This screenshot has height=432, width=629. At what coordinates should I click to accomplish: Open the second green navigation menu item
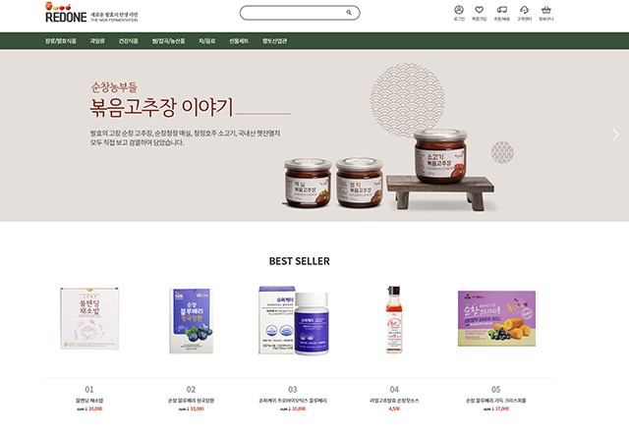pos(97,41)
